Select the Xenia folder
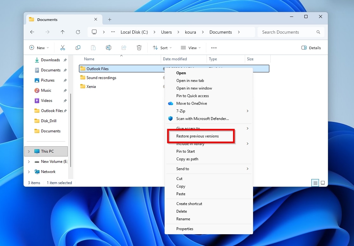Image resolution: width=354 pixels, height=246 pixels. (x=91, y=87)
